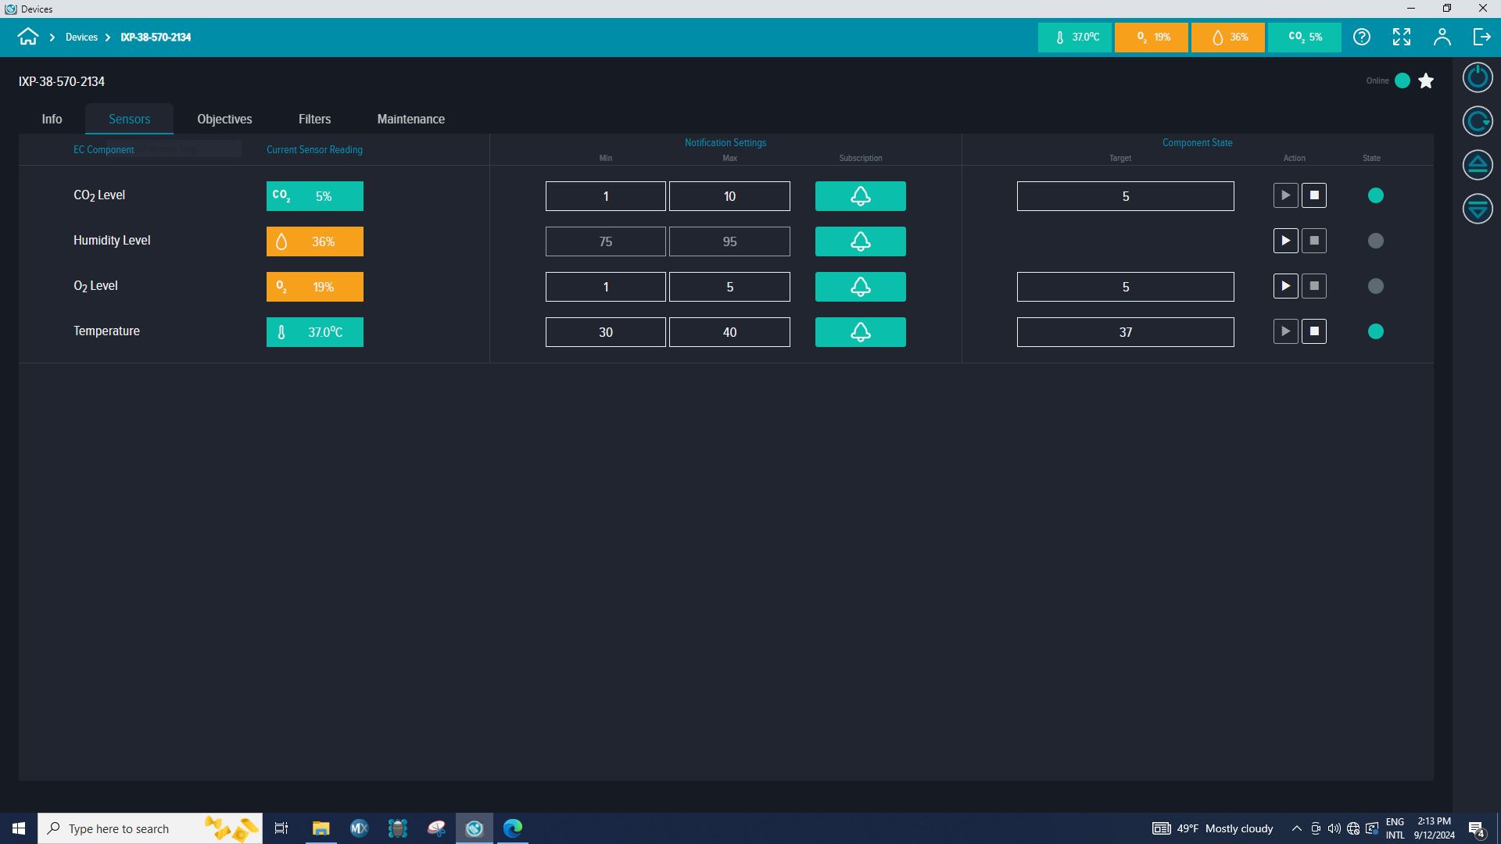Click the logout icon in header
Screen dimensions: 1501x844
point(1481,37)
